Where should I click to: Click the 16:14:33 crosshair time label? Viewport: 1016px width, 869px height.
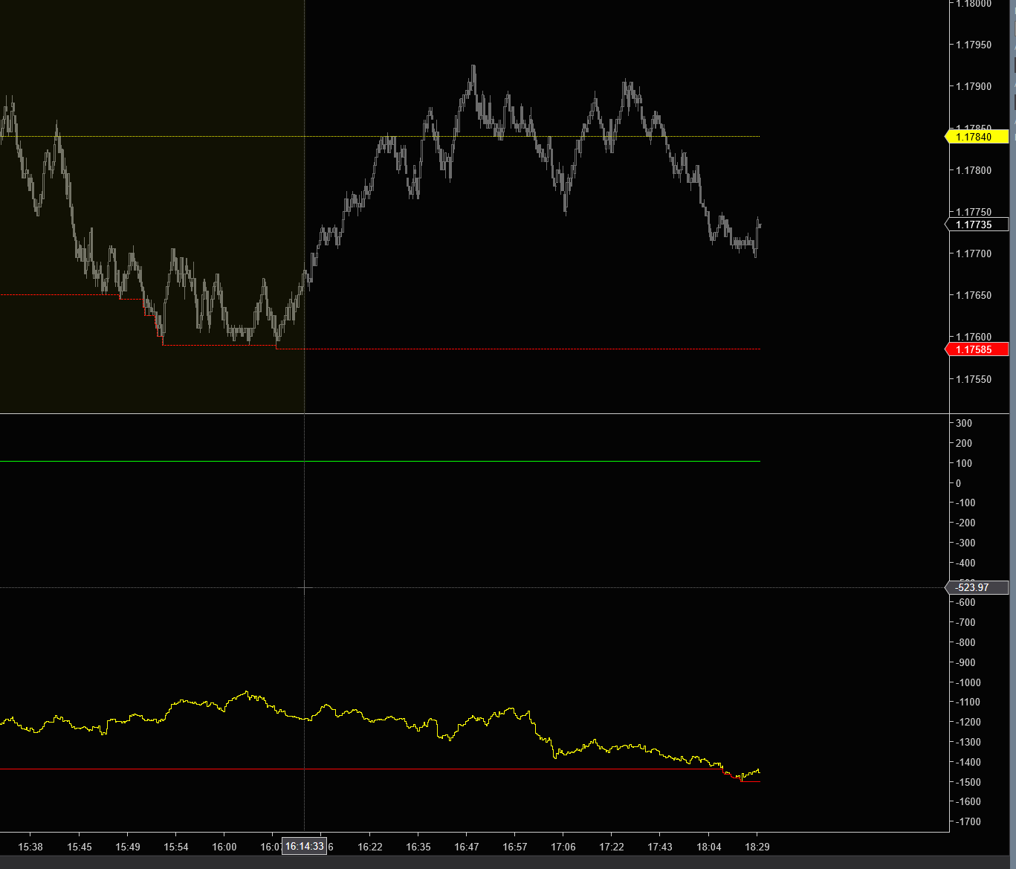coord(304,846)
